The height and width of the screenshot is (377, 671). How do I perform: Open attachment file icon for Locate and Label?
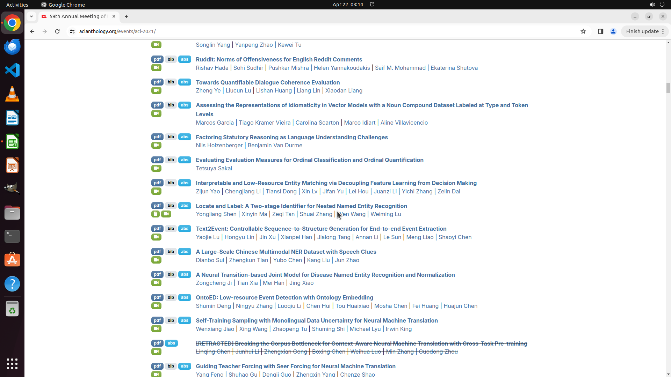[x=156, y=214]
